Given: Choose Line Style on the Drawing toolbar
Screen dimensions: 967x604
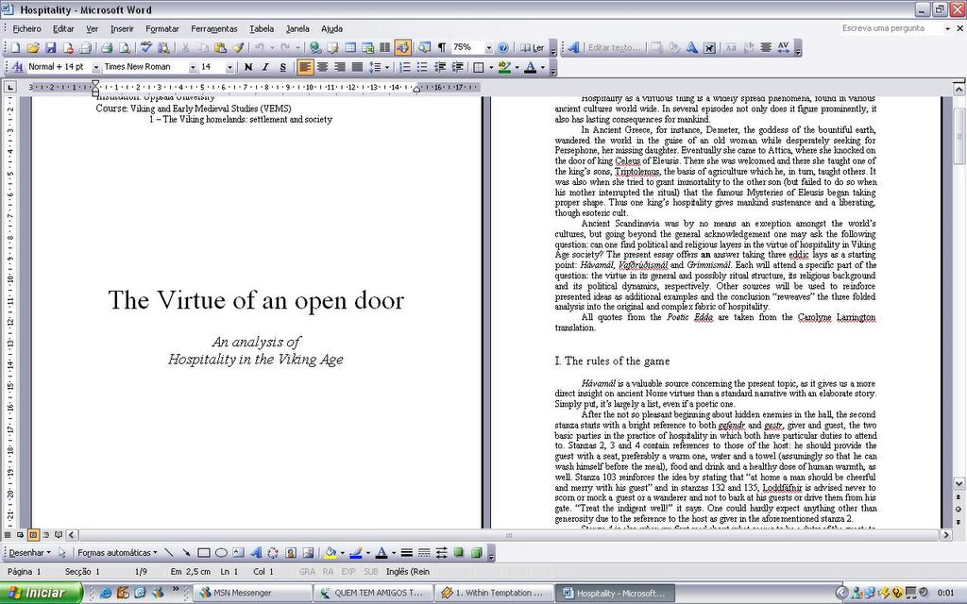Looking at the screenshot, I should pos(406,553).
